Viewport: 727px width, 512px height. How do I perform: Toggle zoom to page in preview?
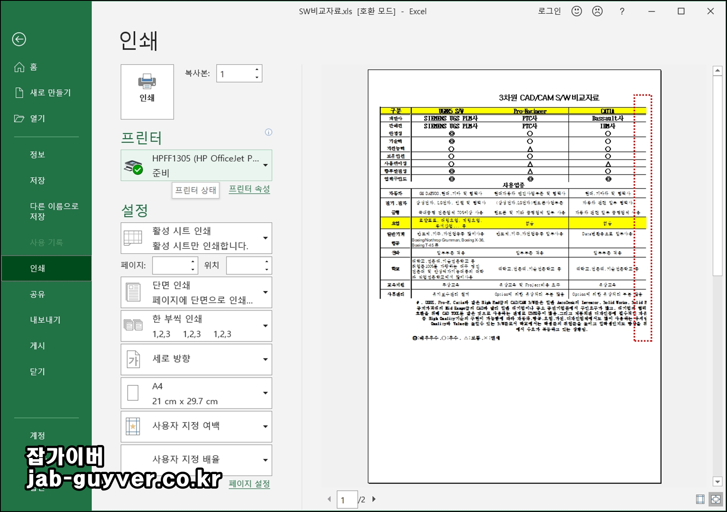coord(716,499)
